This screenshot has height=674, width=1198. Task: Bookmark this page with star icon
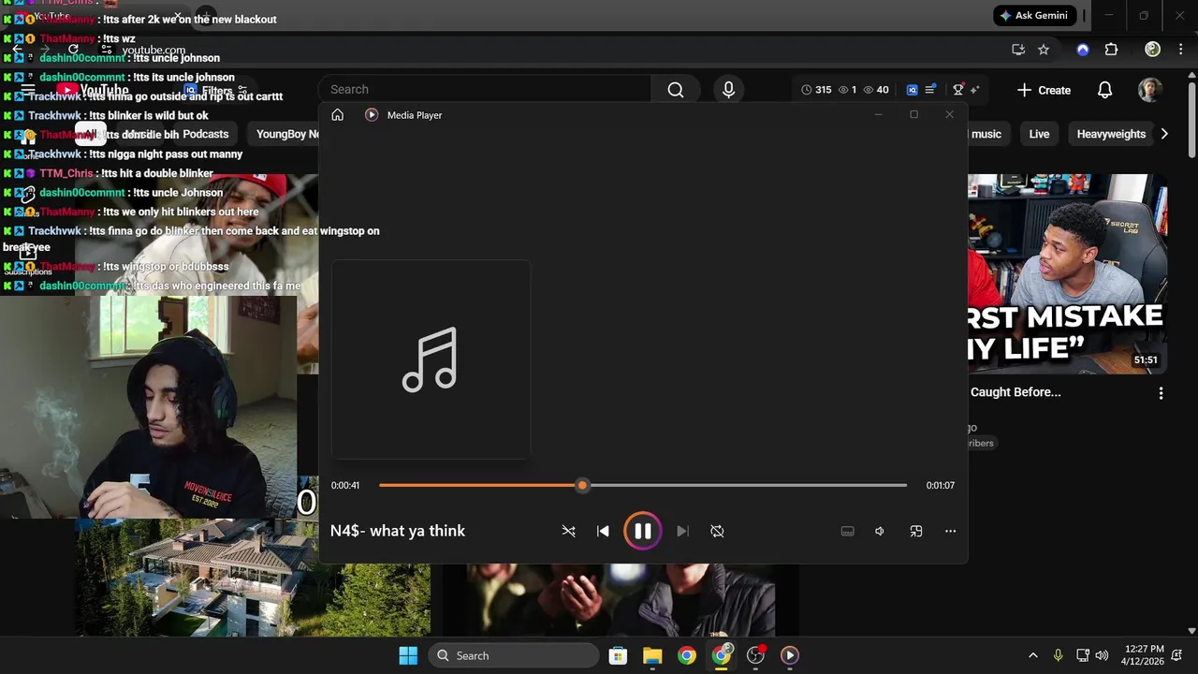click(1044, 50)
